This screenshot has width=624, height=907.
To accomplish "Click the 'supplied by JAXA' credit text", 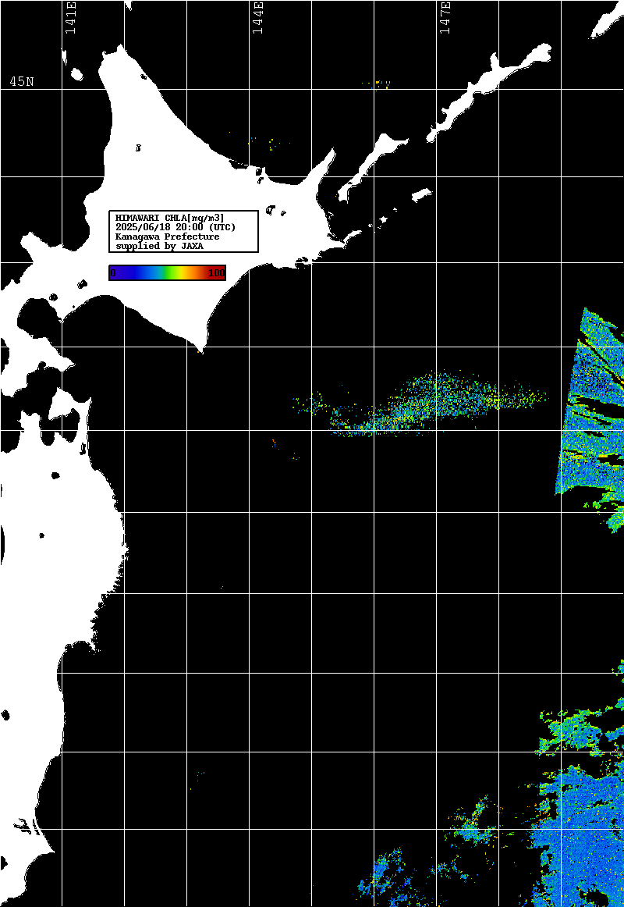I will 159,246.
